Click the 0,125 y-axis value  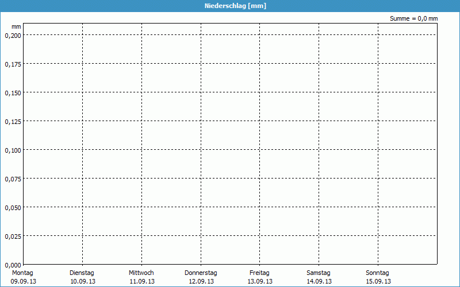[13, 122]
